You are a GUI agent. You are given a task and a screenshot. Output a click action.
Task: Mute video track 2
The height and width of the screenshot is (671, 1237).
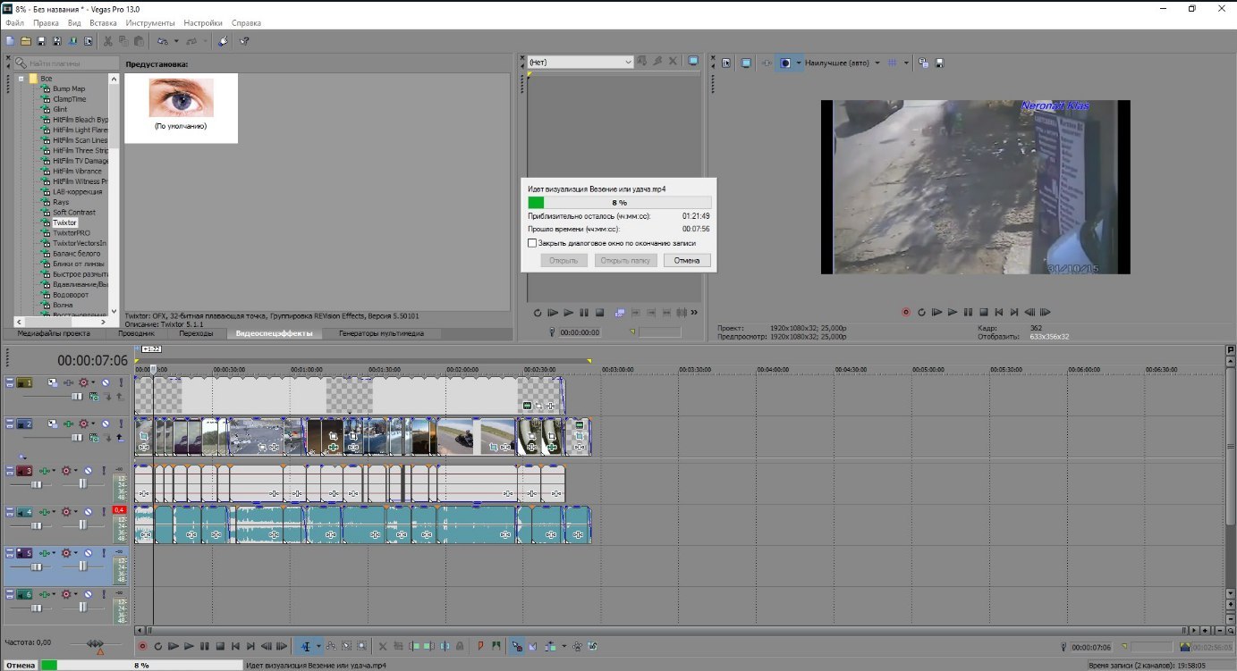coord(106,424)
